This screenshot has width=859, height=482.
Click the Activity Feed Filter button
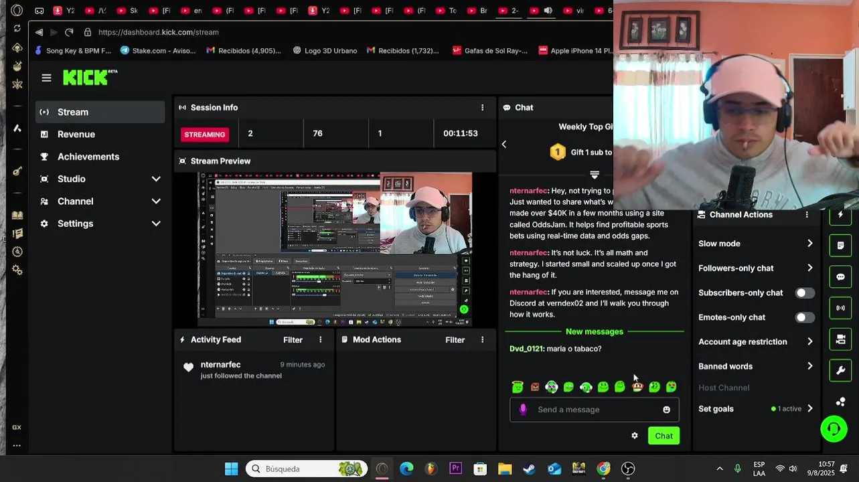pyautogui.click(x=293, y=339)
